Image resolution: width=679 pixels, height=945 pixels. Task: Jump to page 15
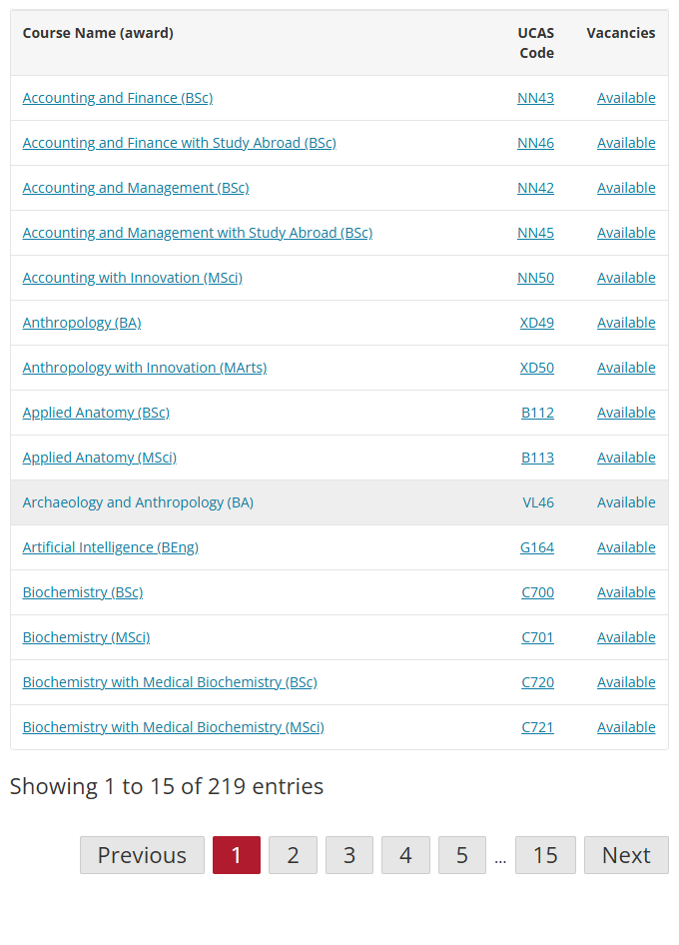point(545,855)
